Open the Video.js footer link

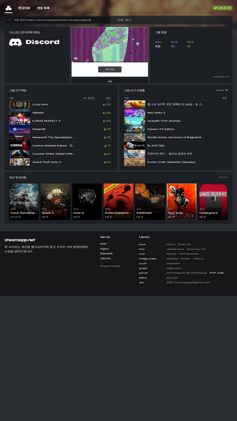[198, 259]
